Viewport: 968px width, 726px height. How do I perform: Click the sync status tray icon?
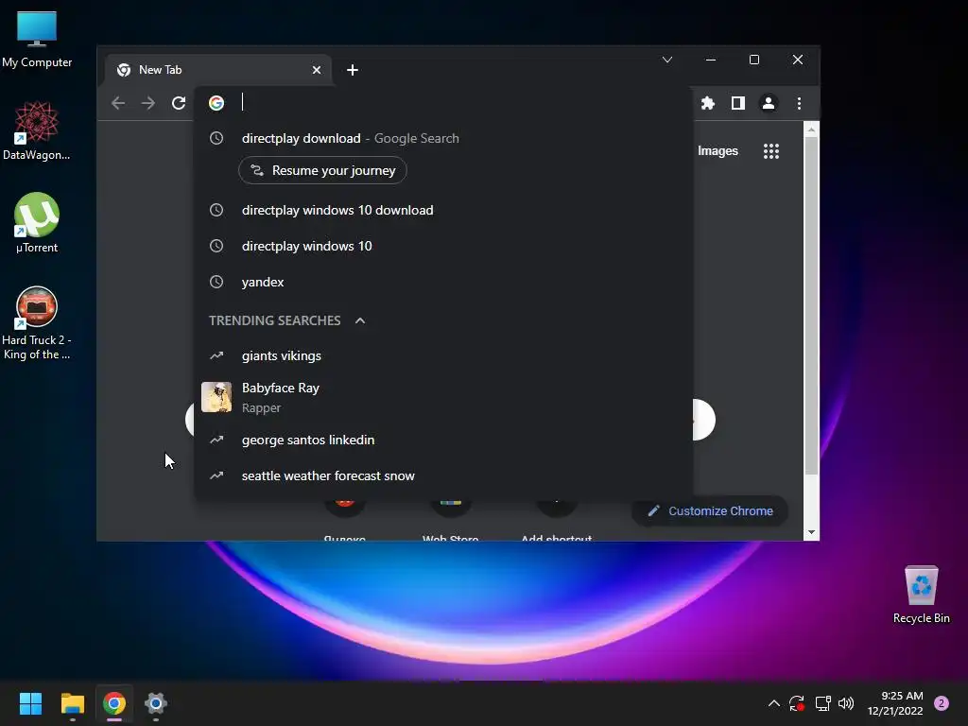(796, 703)
